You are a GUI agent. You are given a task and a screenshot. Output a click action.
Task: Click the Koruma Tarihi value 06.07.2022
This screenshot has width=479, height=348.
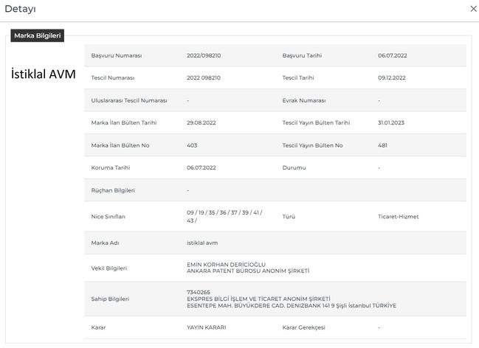(201, 167)
